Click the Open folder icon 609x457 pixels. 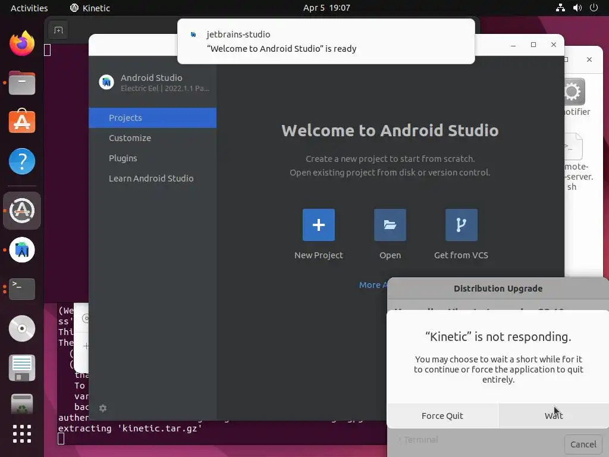click(x=390, y=224)
